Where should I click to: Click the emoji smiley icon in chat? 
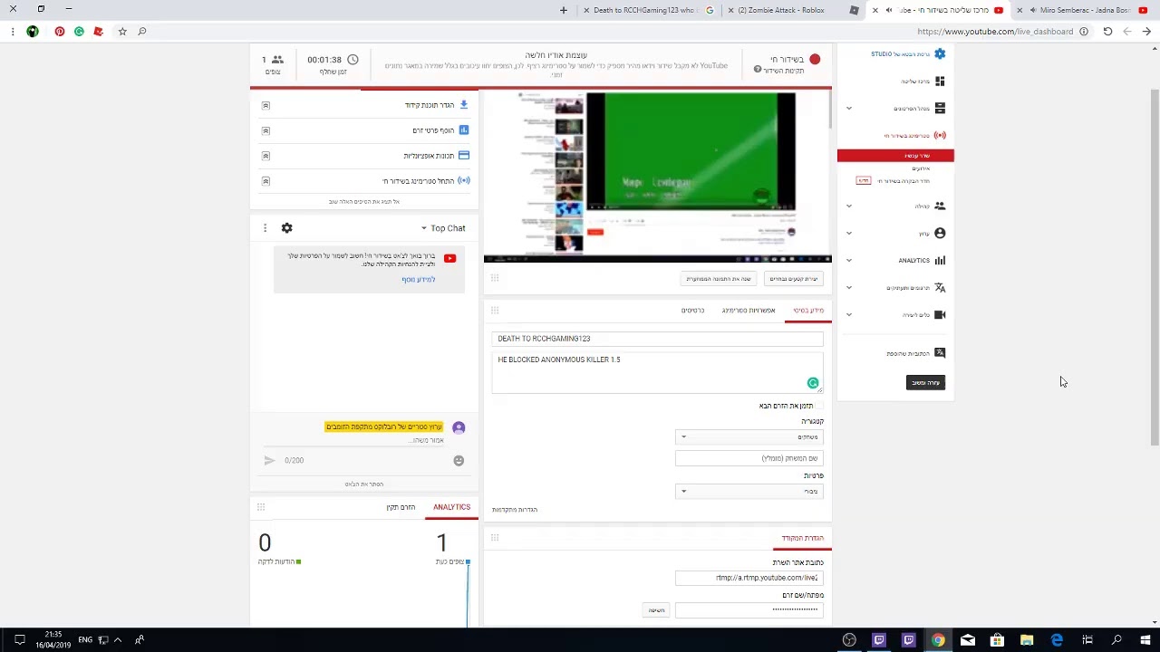[x=459, y=460]
